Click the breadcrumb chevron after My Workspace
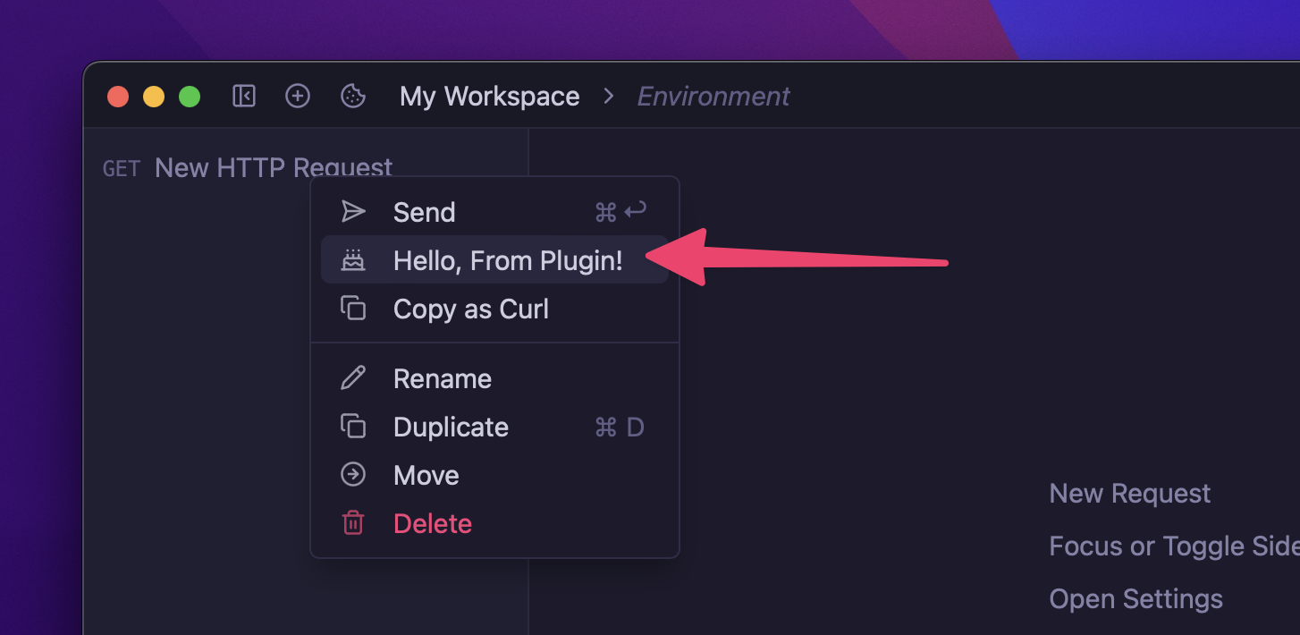 coord(609,97)
